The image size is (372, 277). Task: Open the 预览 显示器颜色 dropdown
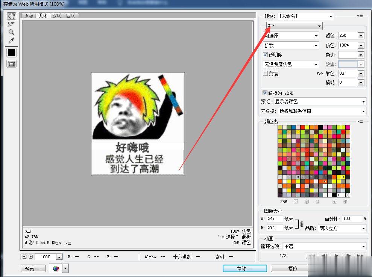pyautogui.click(x=320, y=102)
